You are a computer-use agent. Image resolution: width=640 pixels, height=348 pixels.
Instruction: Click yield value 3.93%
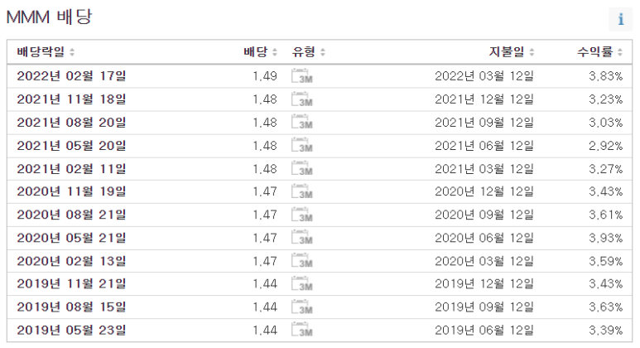[606, 238]
